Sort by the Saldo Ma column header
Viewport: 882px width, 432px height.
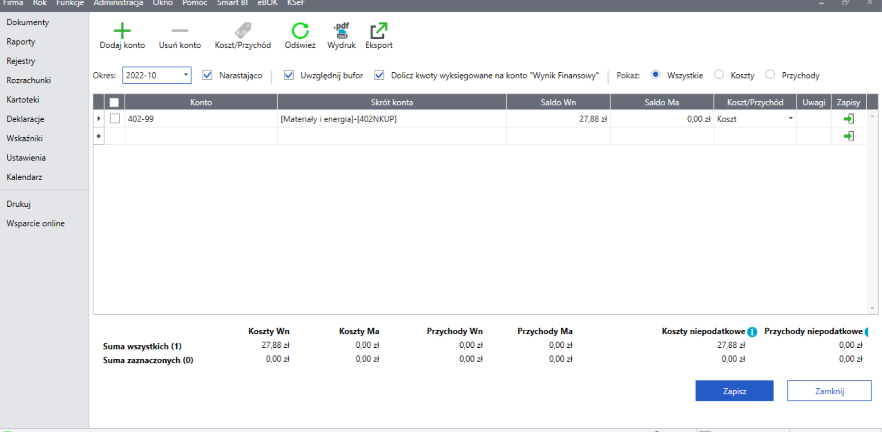[x=662, y=102]
